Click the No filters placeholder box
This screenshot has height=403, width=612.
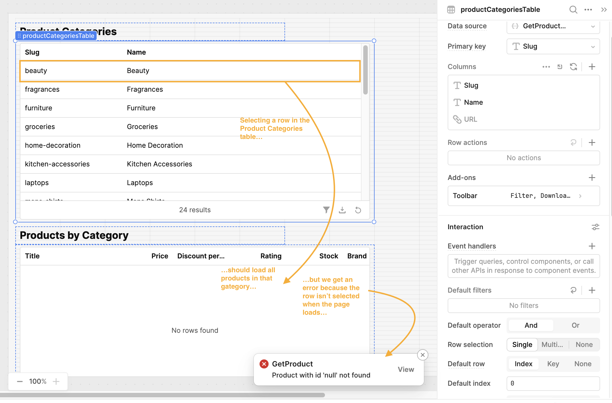coord(524,306)
